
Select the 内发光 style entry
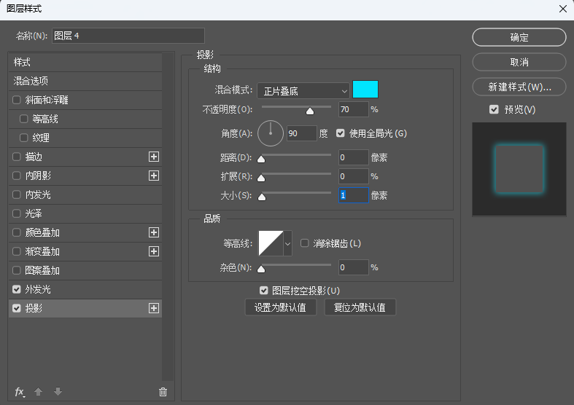pyautogui.click(x=85, y=194)
